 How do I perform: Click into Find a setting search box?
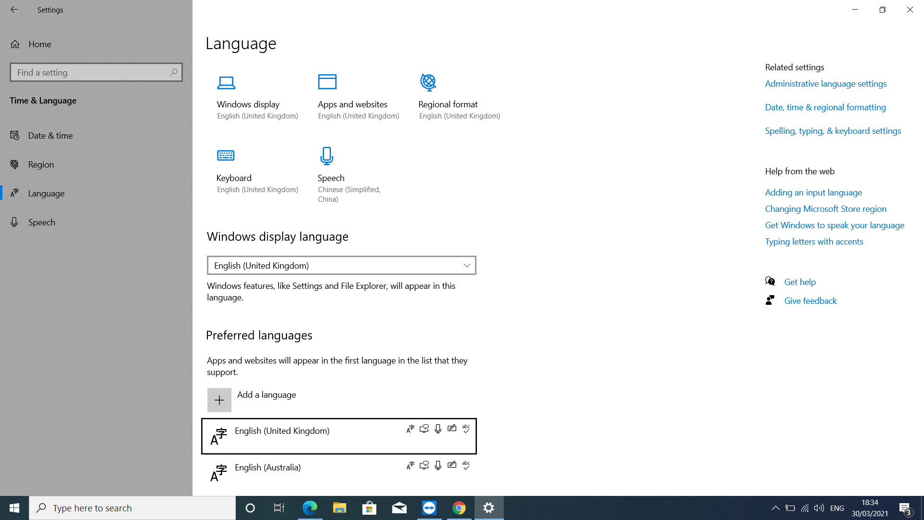[96, 72]
